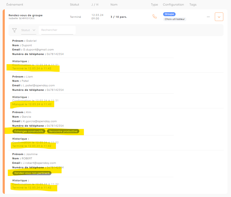The width and height of the screenshot is (231, 197).
Task: Collapse the group appointment with chevron button
Action: pos(219,17)
